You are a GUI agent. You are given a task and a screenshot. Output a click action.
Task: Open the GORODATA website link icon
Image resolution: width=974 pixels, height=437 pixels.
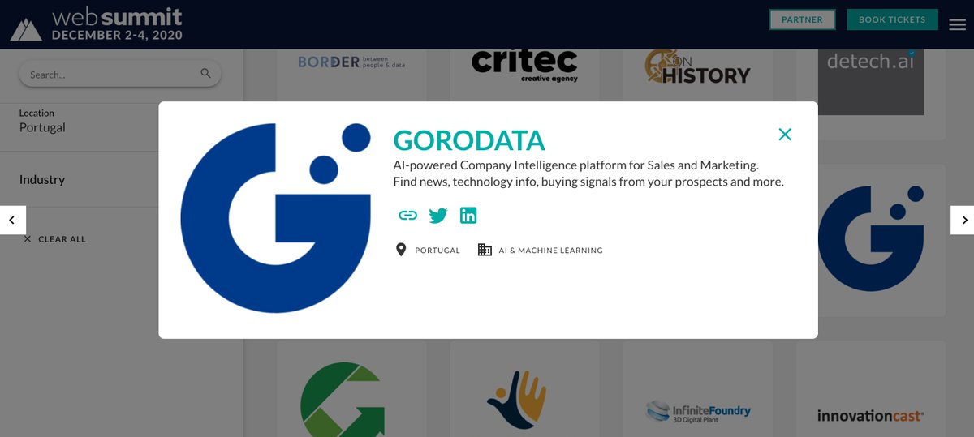coord(407,216)
